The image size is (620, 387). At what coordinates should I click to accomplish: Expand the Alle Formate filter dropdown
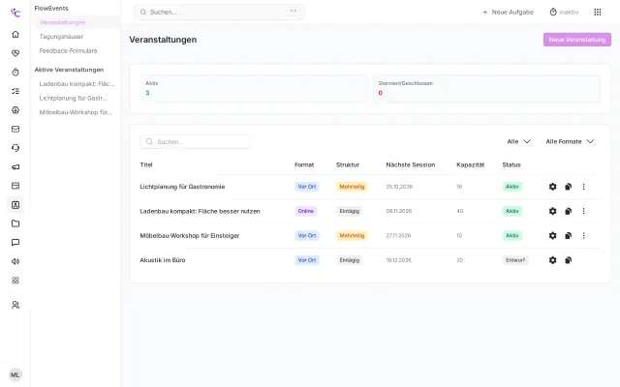click(x=570, y=141)
